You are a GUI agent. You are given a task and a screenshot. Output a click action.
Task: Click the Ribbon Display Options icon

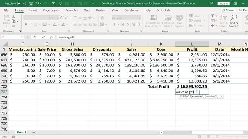(235, 3)
